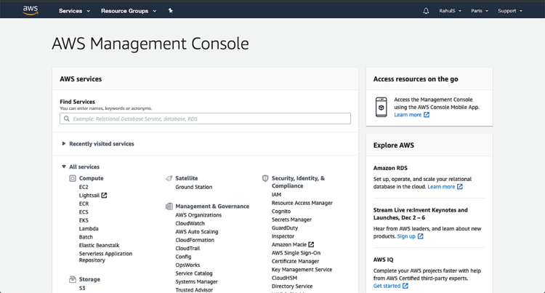Click Sign up for re:Invent keynotes
This screenshot has height=293, width=545.
[406, 236]
